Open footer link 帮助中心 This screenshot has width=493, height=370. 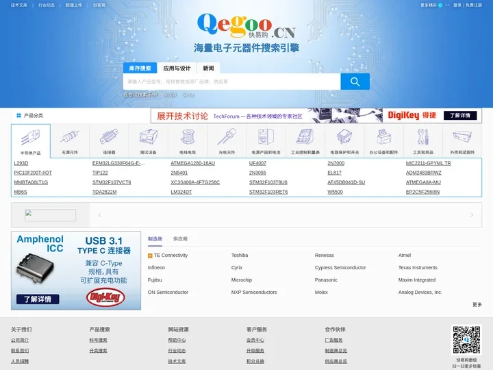point(177,340)
